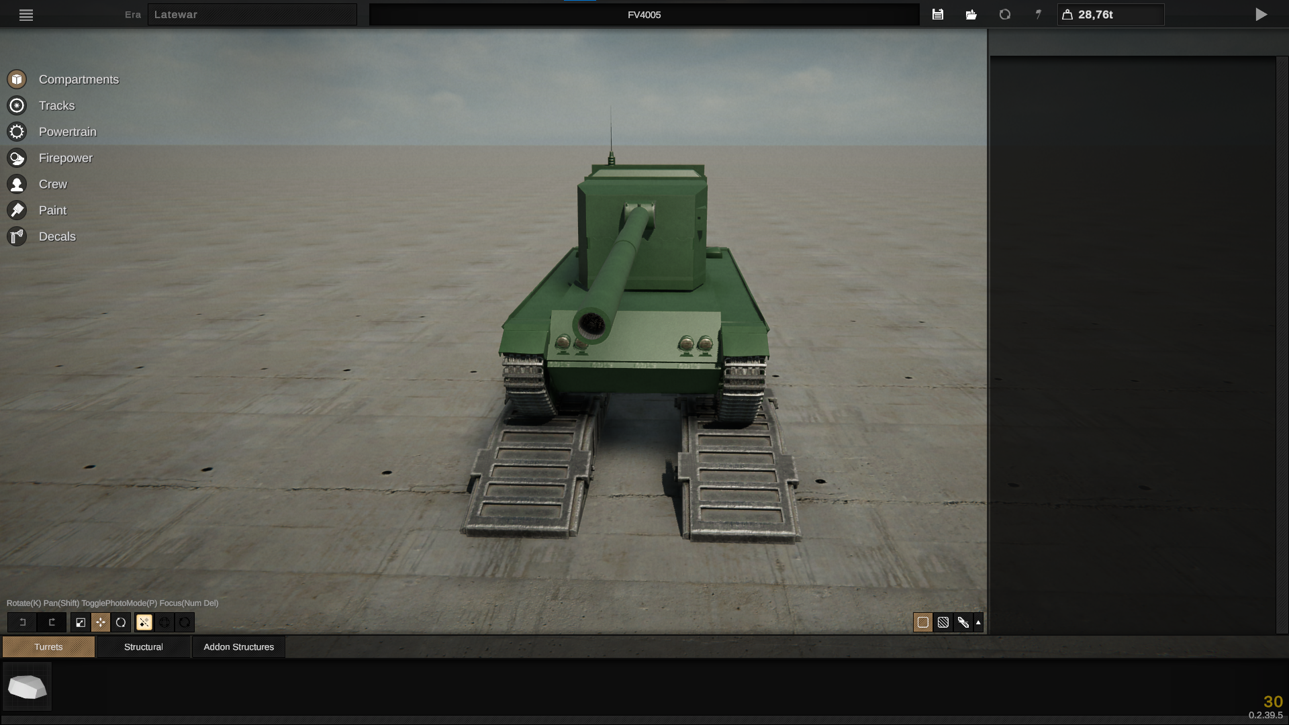This screenshot has height=725, width=1289.
Task: Toggle the mirror symmetry mode button
Action: tap(144, 622)
